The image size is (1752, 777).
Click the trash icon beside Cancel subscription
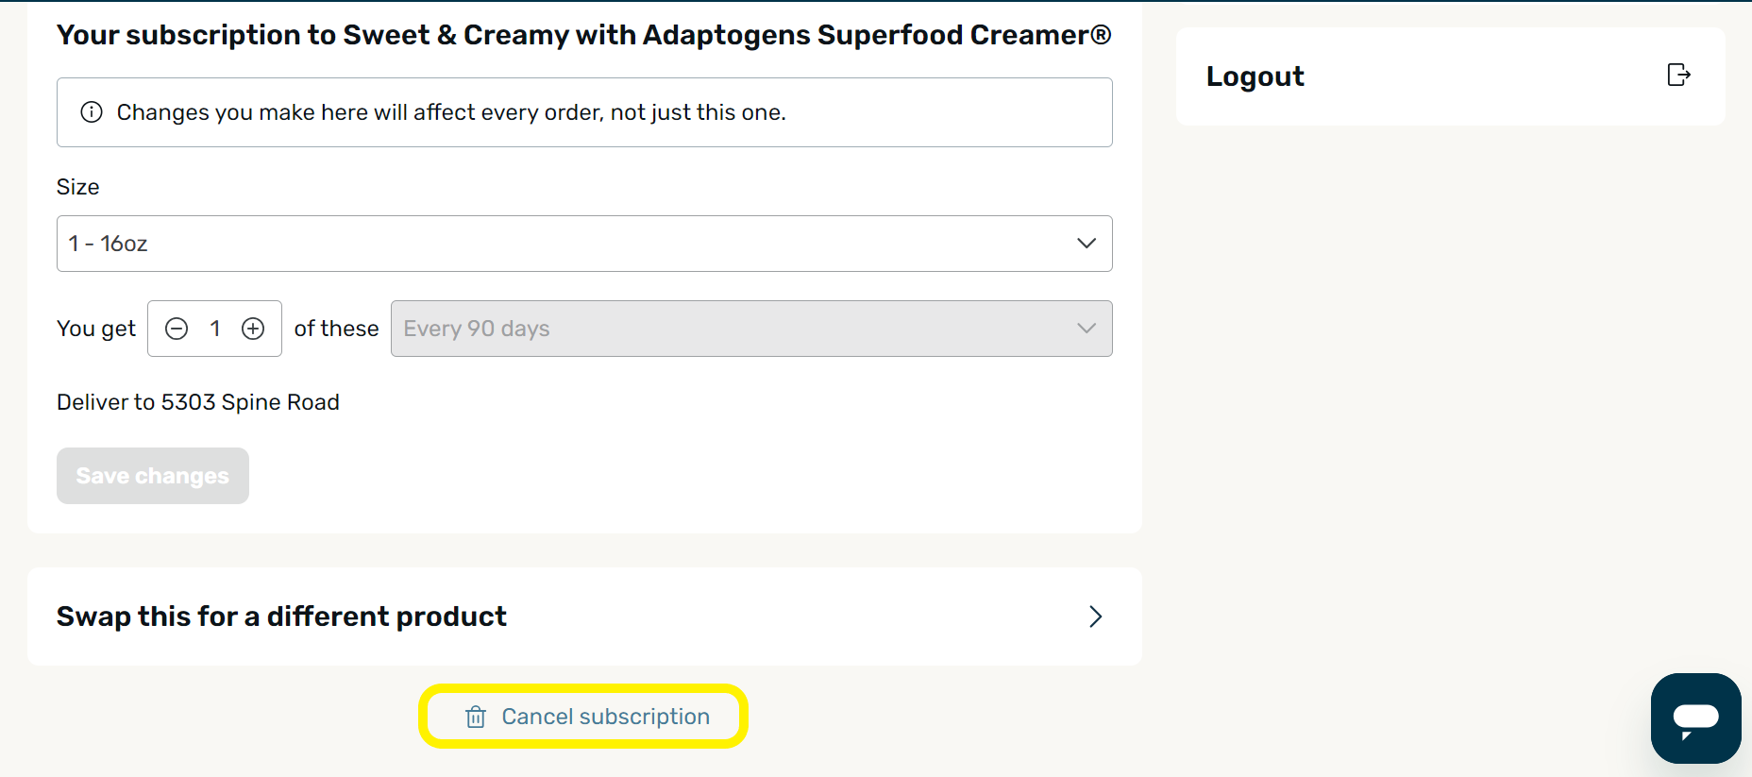pyautogui.click(x=474, y=717)
